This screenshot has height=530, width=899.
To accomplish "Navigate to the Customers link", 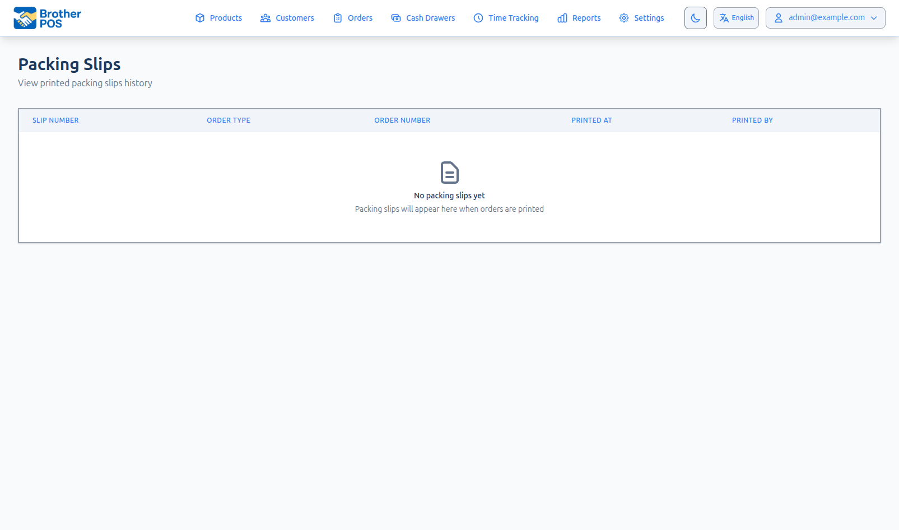I will click(x=295, y=18).
